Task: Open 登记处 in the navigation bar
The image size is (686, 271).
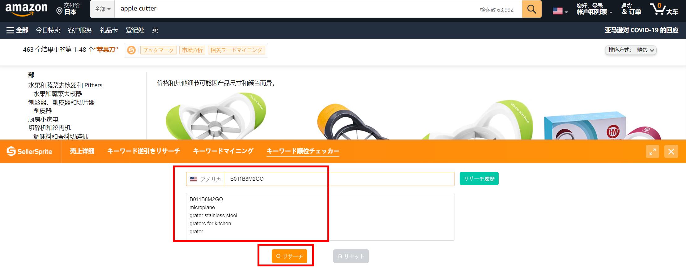Action: [135, 30]
